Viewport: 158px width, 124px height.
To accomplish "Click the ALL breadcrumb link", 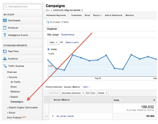I will [x=48, y=10].
